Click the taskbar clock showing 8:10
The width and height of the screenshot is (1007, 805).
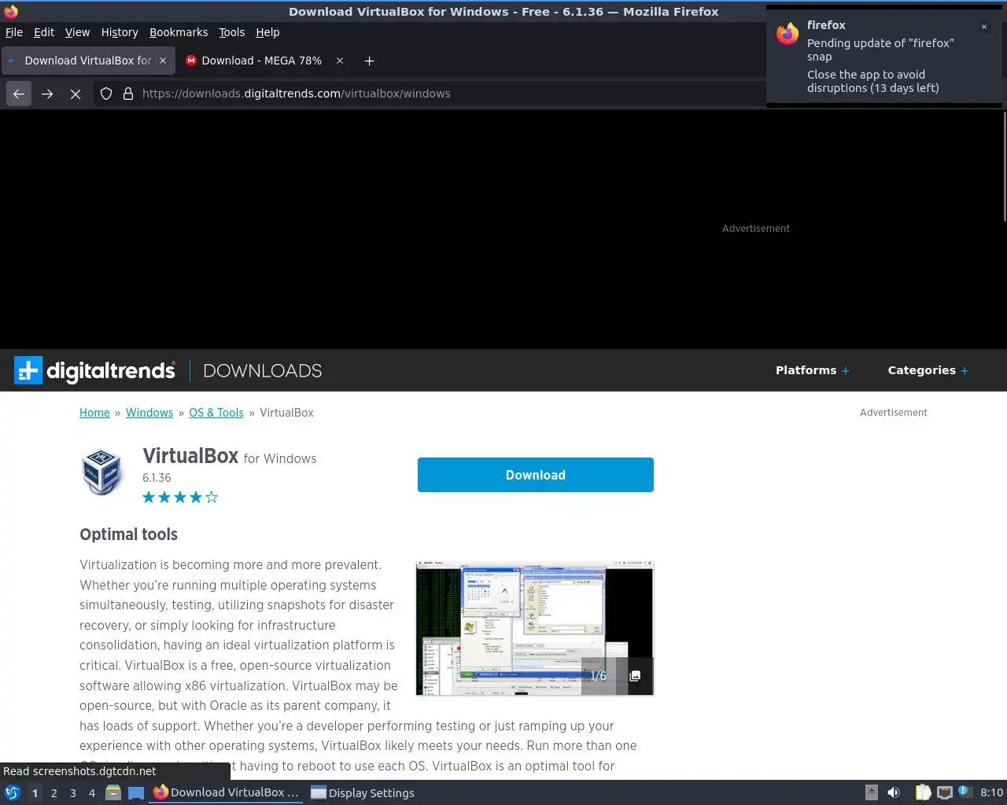click(x=991, y=792)
